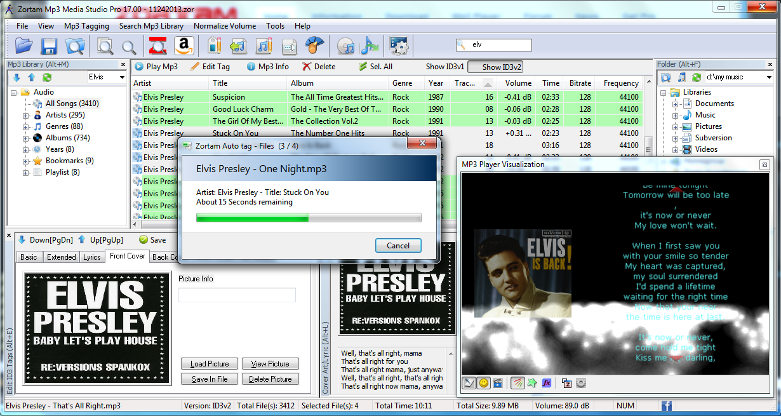Expand the Libraries node in Folder panel
The image size is (781, 416).
664,92
